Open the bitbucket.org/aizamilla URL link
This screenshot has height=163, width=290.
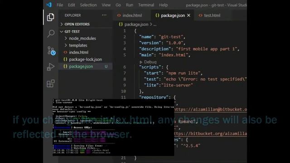pos(210,134)
